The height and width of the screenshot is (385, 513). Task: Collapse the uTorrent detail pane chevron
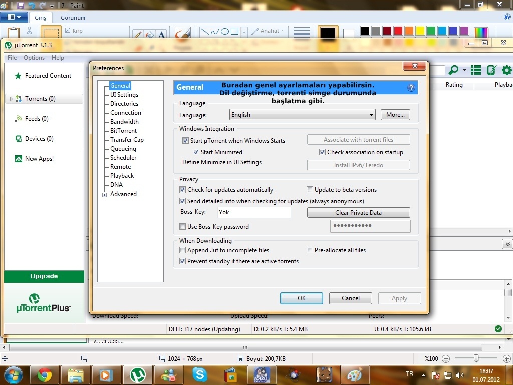tap(507, 244)
